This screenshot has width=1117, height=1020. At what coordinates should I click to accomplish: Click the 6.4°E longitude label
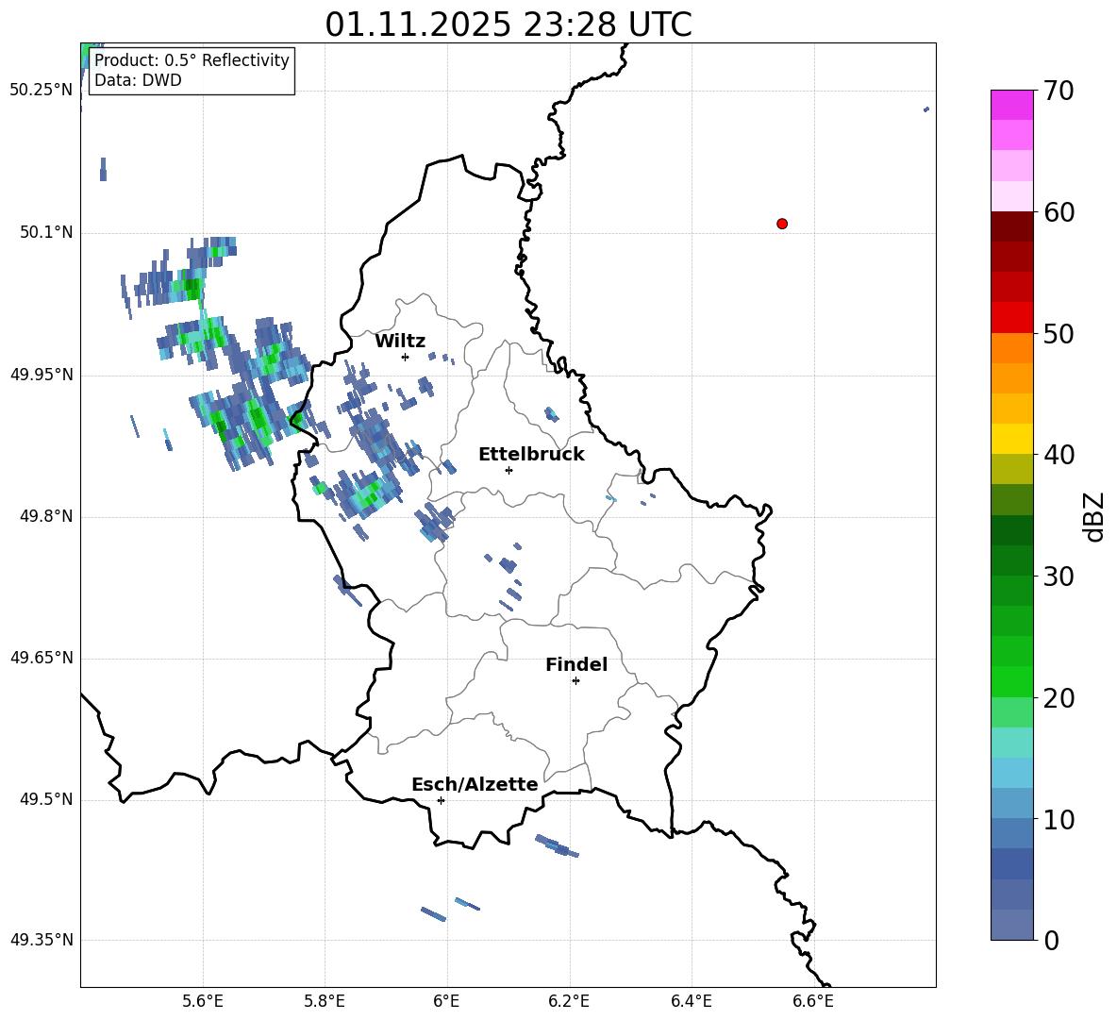point(692,1001)
